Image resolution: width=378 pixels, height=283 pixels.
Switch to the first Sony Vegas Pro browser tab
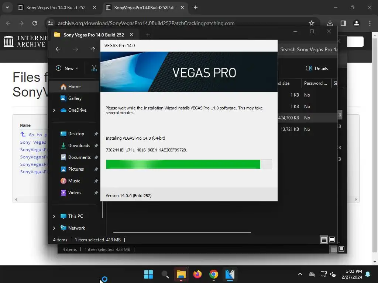(56, 8)
